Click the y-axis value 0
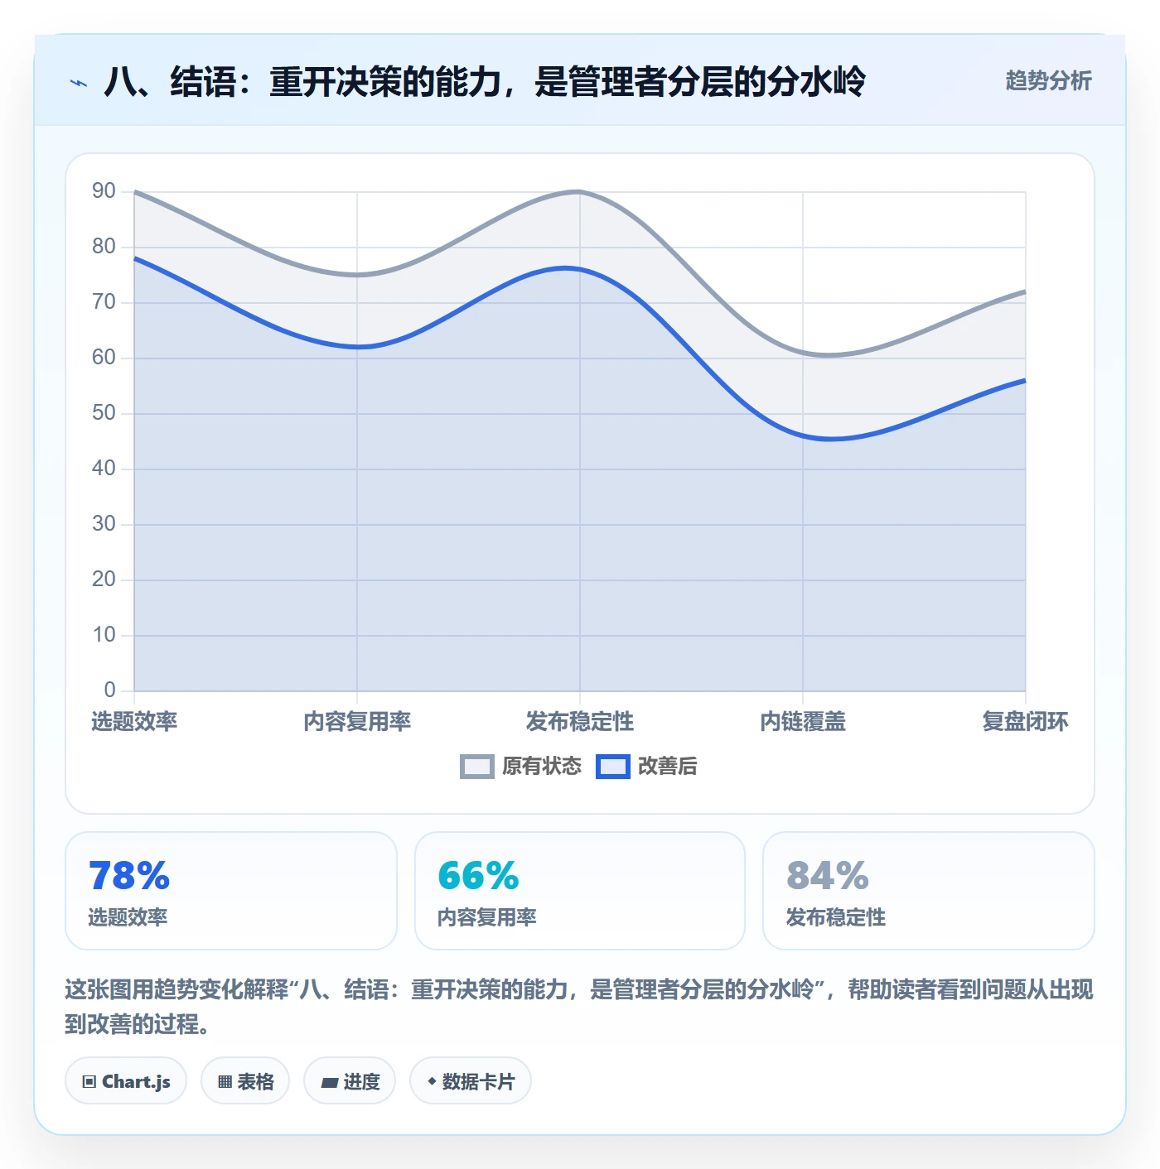 pyautogui.click(x=109, y=690)
